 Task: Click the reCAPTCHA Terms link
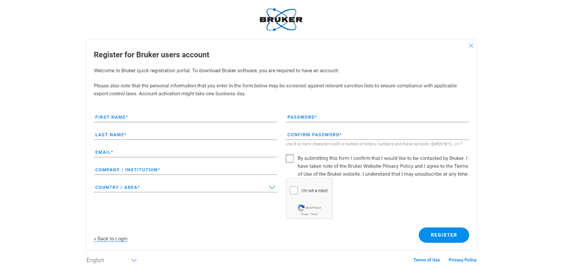coord(314,214)
